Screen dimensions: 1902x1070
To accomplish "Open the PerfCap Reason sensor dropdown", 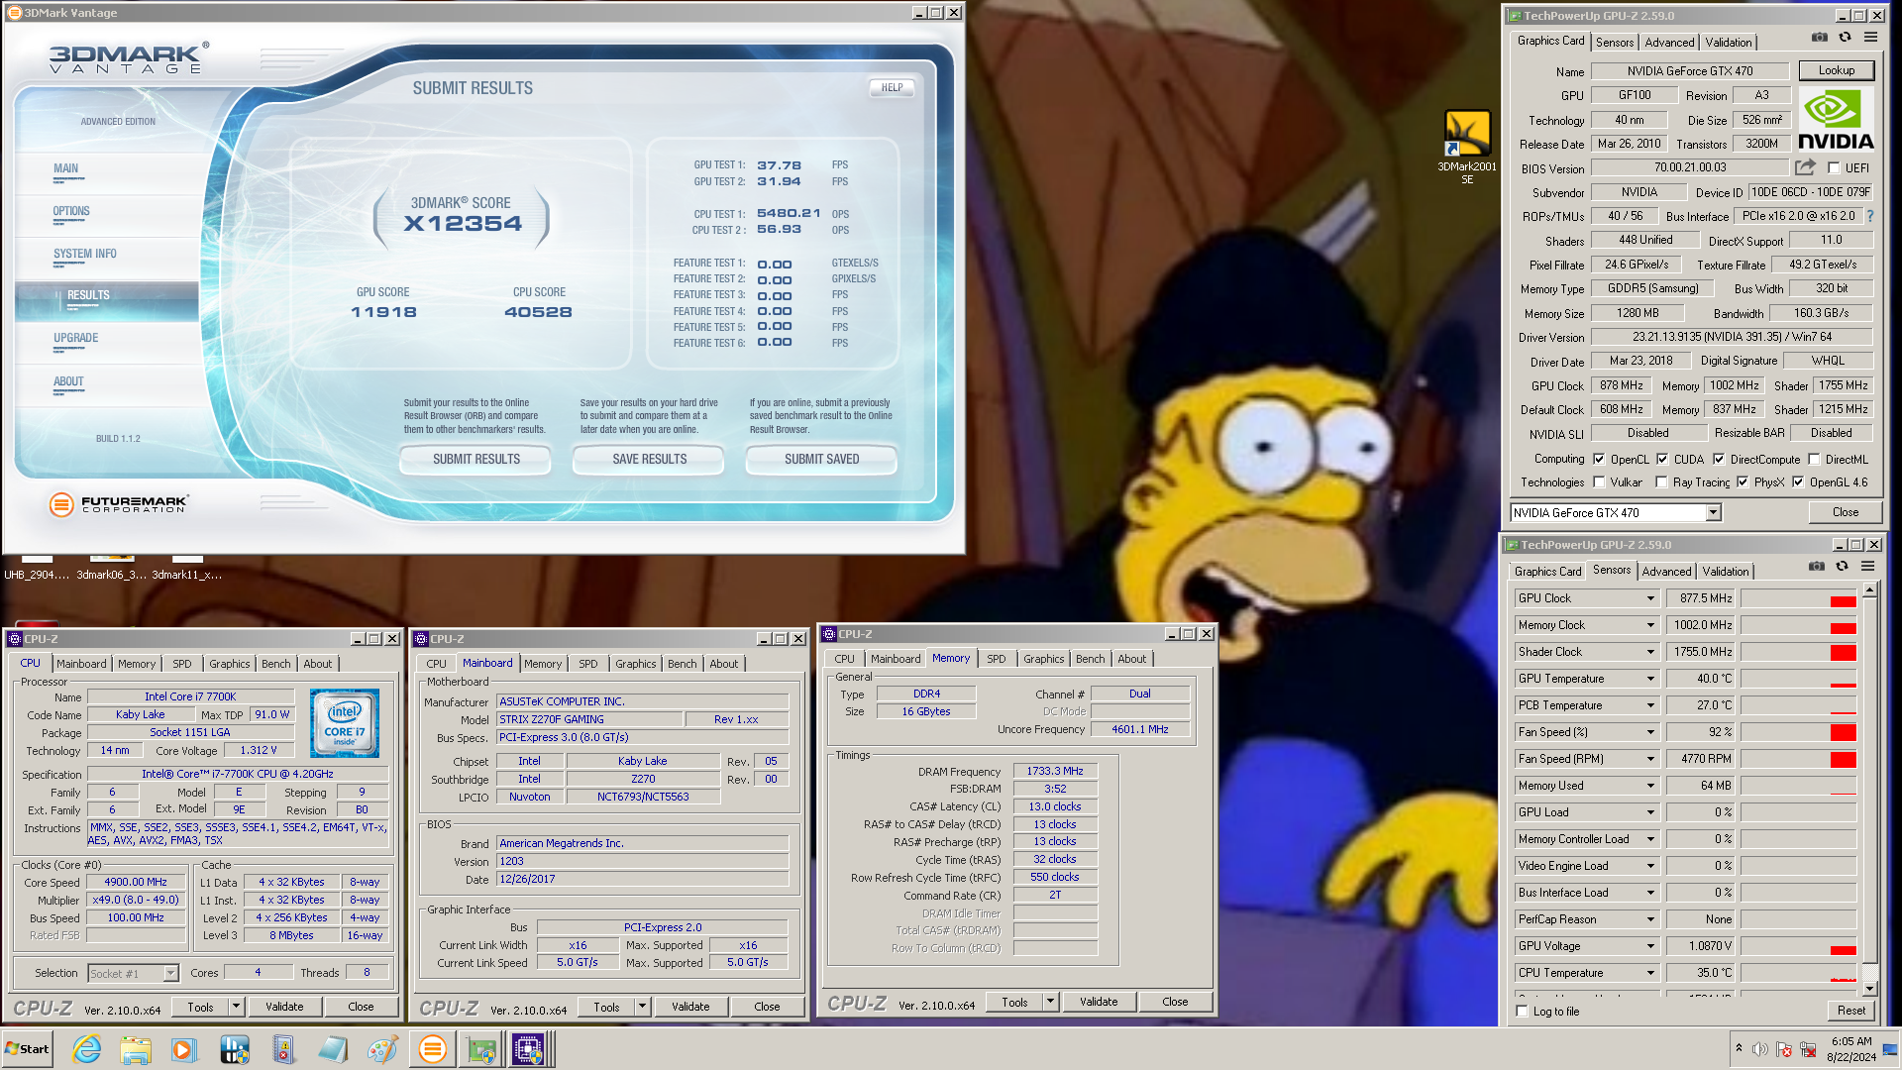I will pyautogui.click(x=1650, y=919).
